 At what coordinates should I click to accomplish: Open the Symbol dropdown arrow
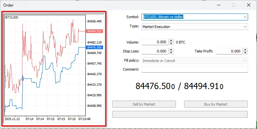(x=245, y=17)
